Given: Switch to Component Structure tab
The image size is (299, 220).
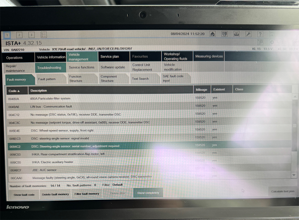Looking at the screenshot, I should [114, 78].
